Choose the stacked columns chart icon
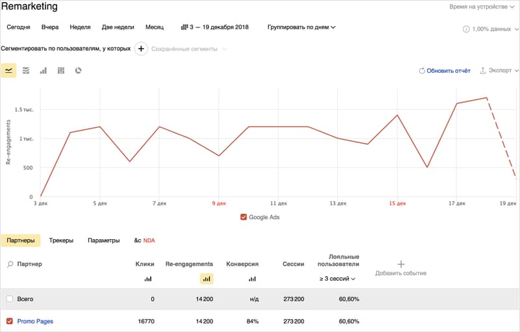Screen dimensions: 520x332 coord(61,71)
